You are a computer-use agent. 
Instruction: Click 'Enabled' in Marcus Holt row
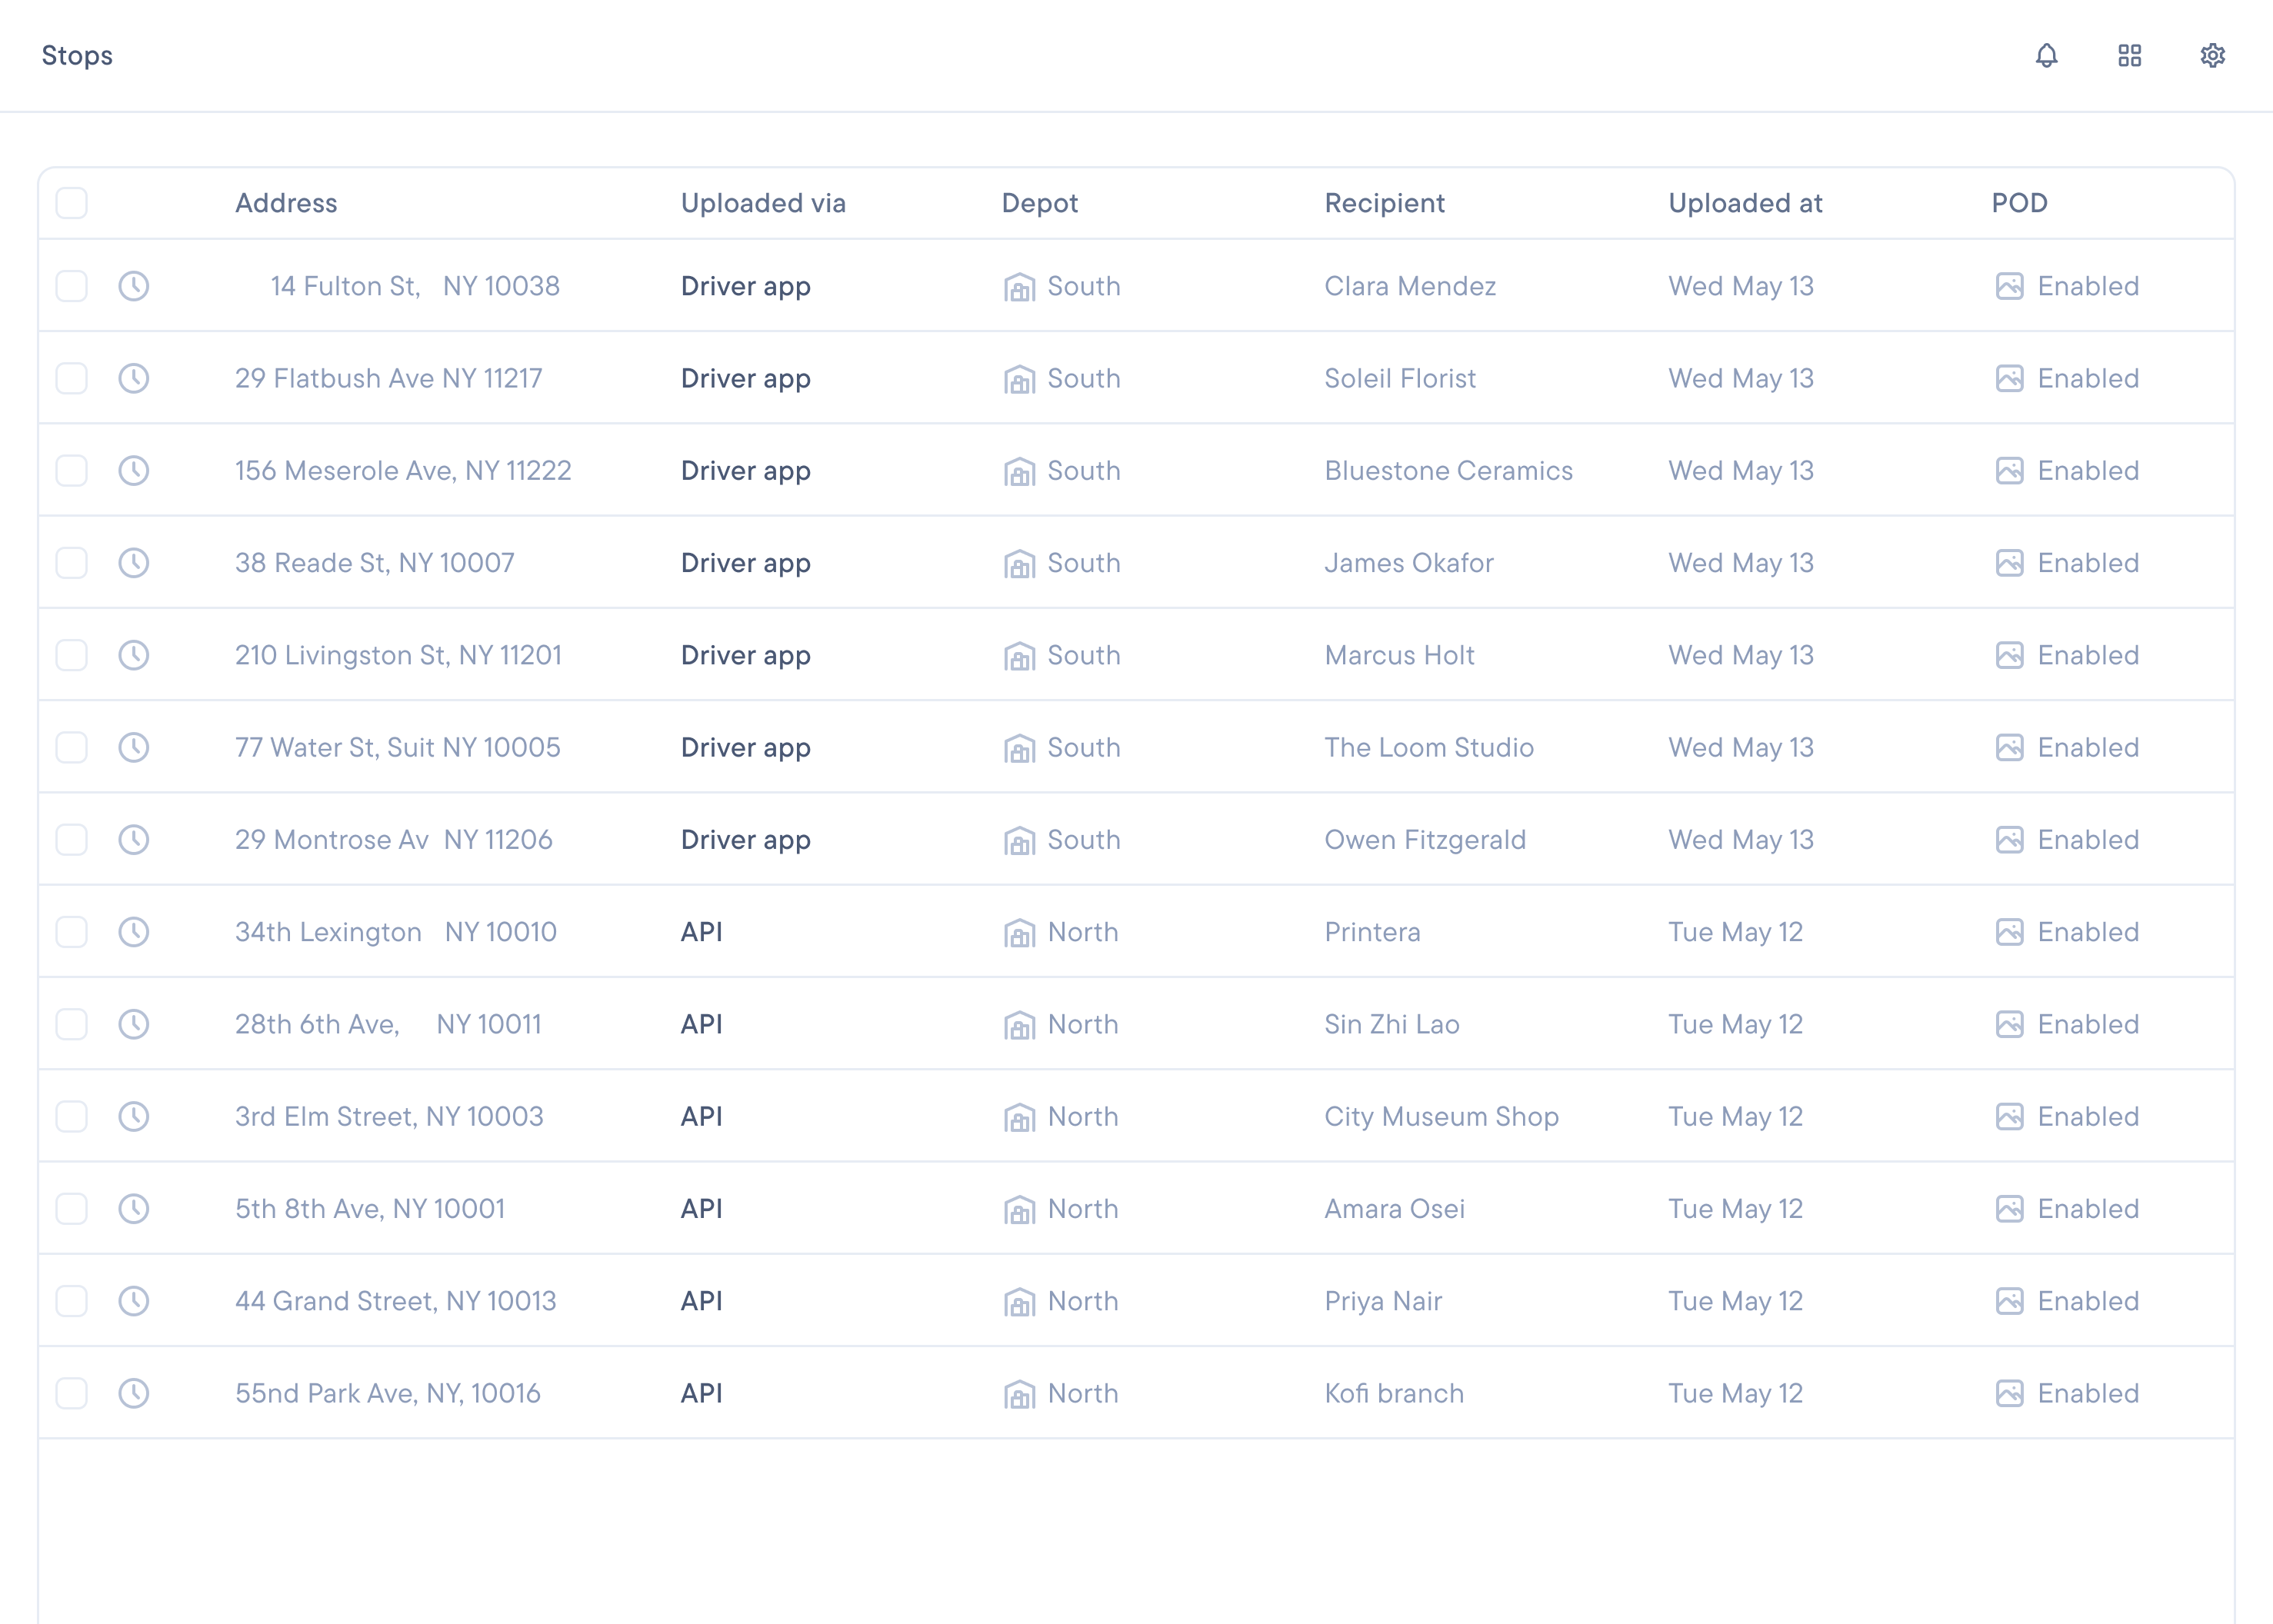tap(2088, 655)
